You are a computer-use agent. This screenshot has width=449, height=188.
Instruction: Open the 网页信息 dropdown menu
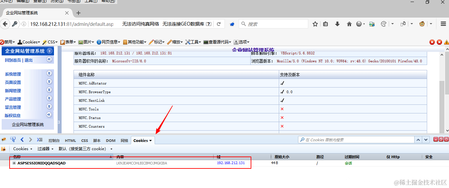coord(109,42)
